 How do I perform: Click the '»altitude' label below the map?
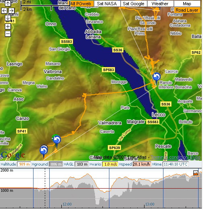pos(8,164)
